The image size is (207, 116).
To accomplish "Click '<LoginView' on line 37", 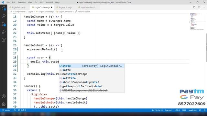I will pyautogui.click(x=39, y=94).
